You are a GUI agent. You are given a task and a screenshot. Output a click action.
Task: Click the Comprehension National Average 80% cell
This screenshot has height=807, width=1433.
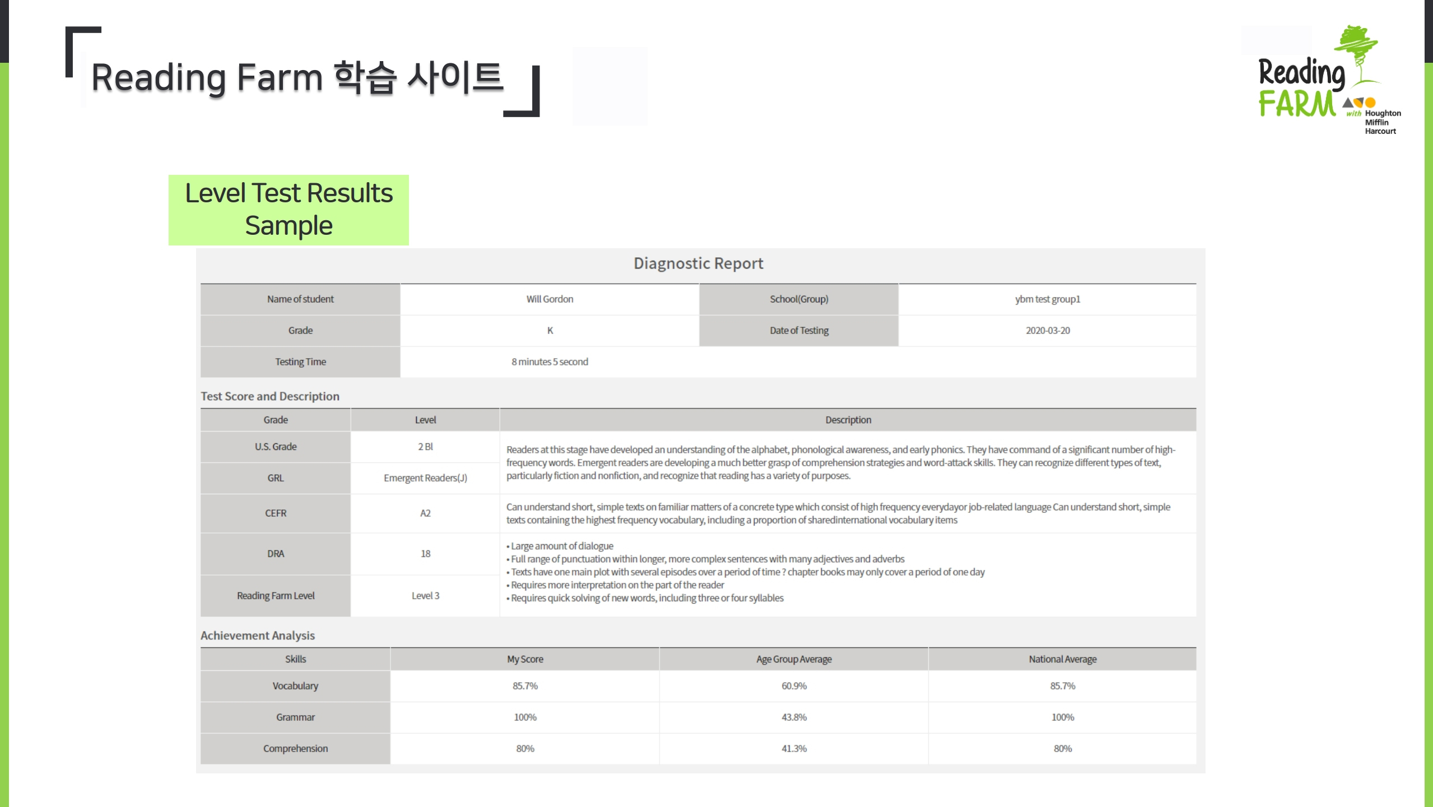[x=1062, y=749]
